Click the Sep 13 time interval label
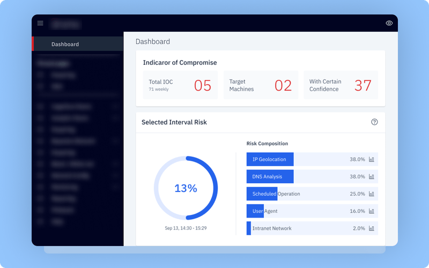The width and height of the screenshot is (429, 268). tap(186, 228)
